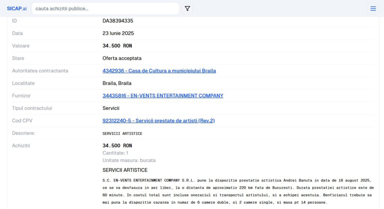Click the 'Furnizor' label
384x209 pixels.
coord(21,96)
